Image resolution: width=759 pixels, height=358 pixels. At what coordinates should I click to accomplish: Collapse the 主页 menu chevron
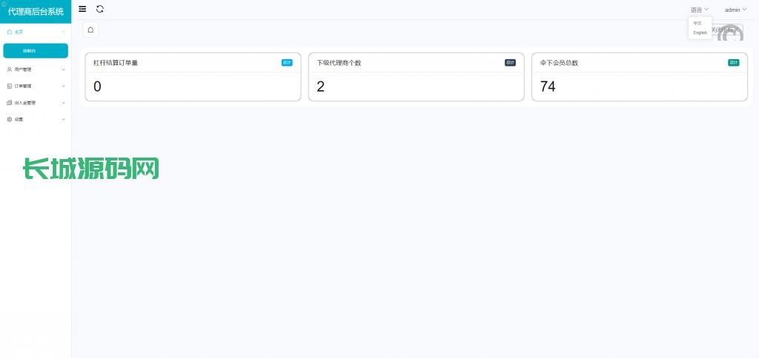(64, 32)
